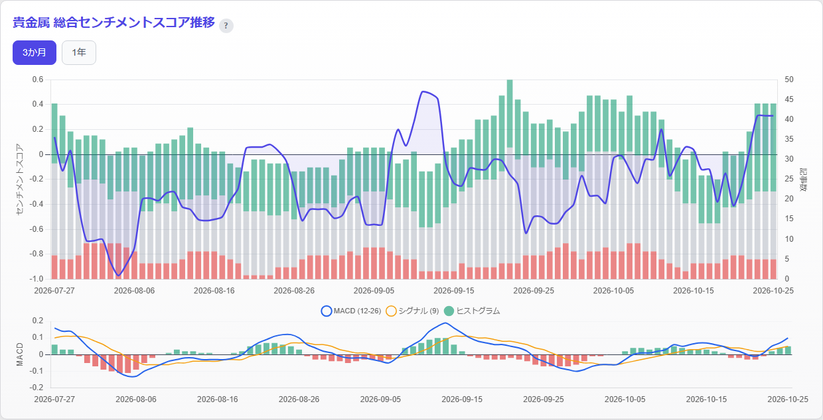Viewport: 823px width, 420px height.
Task: Click the MACD line peak near 2026-09-13
Action: coord(445,323)
